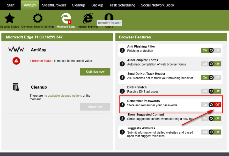Open the Backup tab
The width and height of the screenshot is (229, 156).
pyautogui.click(x=97, y=5)
